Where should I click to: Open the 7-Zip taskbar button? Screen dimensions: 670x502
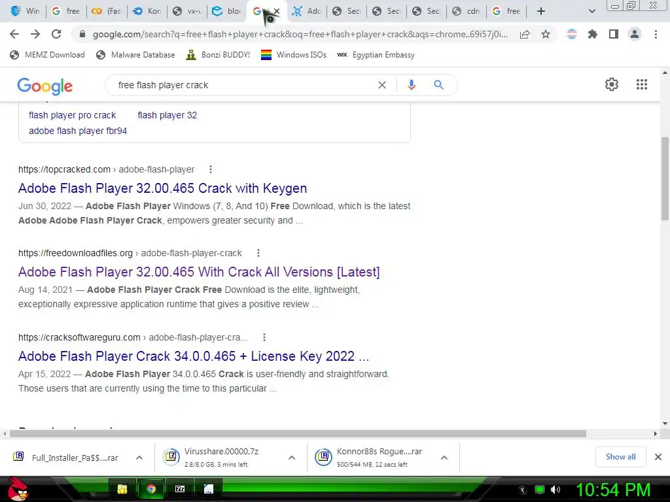pos(180,489)
